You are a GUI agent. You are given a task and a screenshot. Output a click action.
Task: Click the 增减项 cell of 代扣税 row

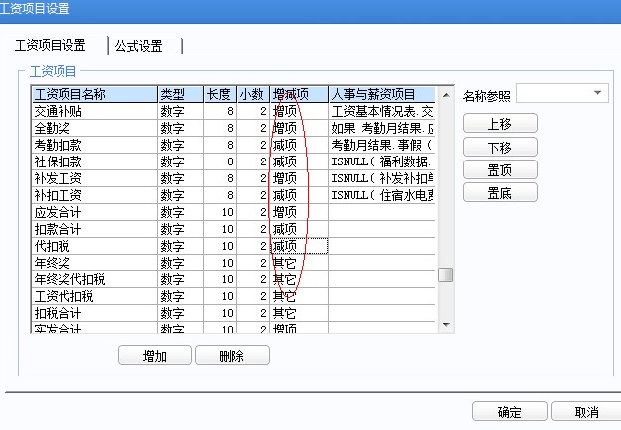point(298,246)
